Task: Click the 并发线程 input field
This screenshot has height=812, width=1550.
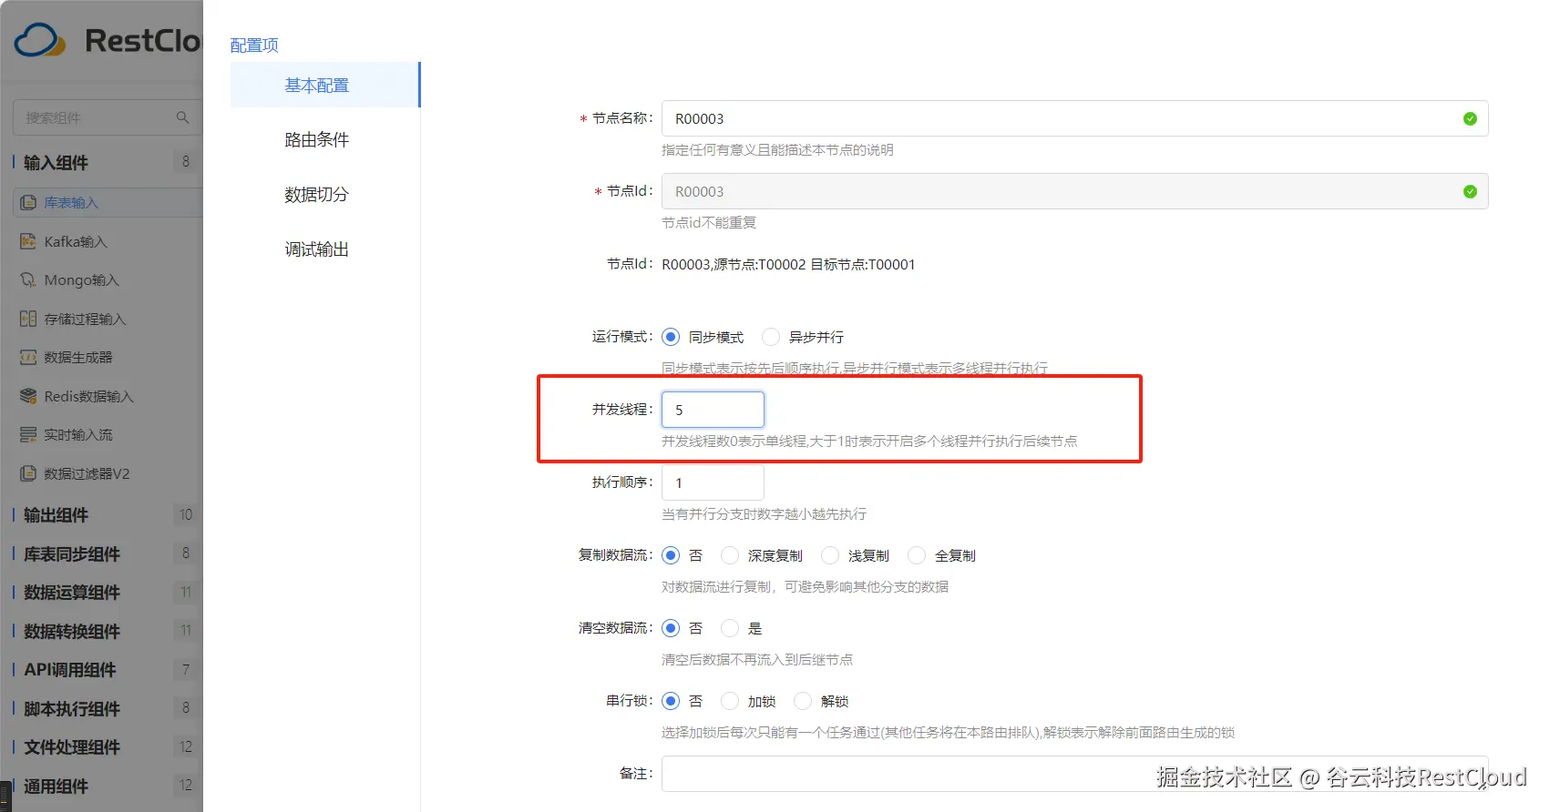Action: click(x=713, y=410)
